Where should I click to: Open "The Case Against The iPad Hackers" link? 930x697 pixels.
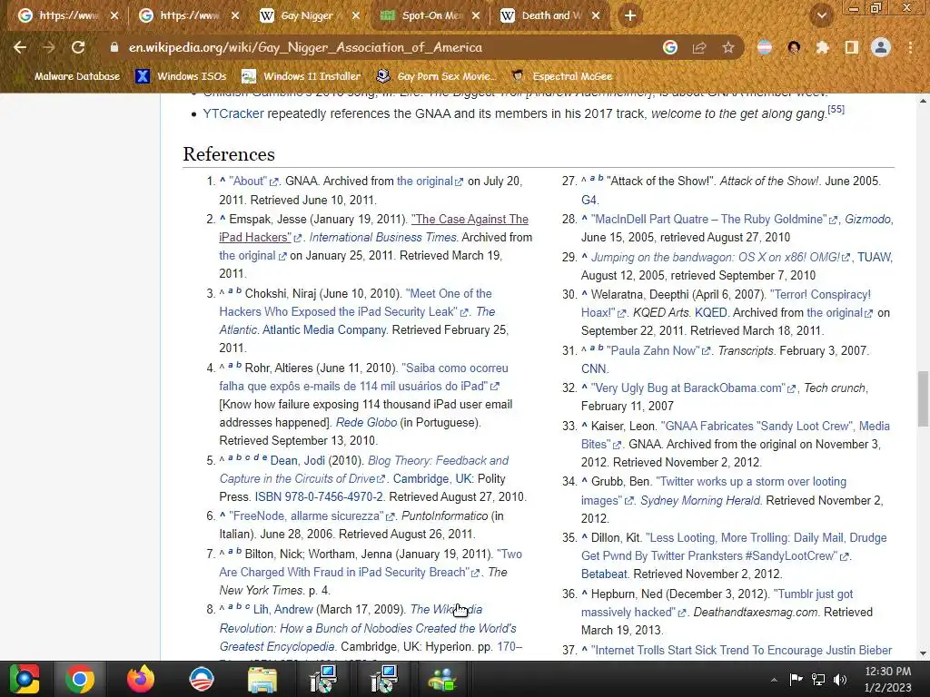coord(373,228)
